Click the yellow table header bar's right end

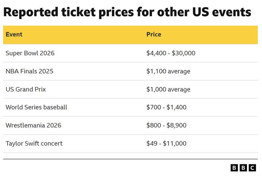[x=253, y=35]
